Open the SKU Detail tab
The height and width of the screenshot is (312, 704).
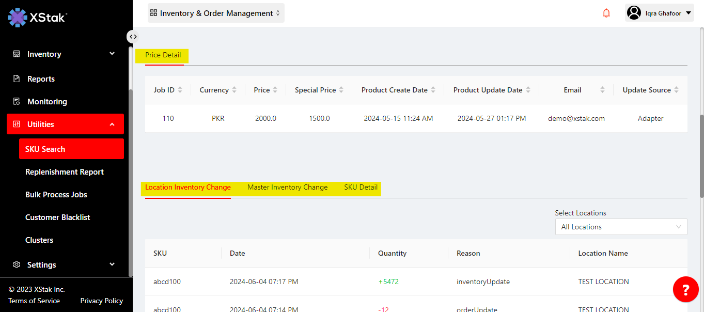click(x=361, y=188)
